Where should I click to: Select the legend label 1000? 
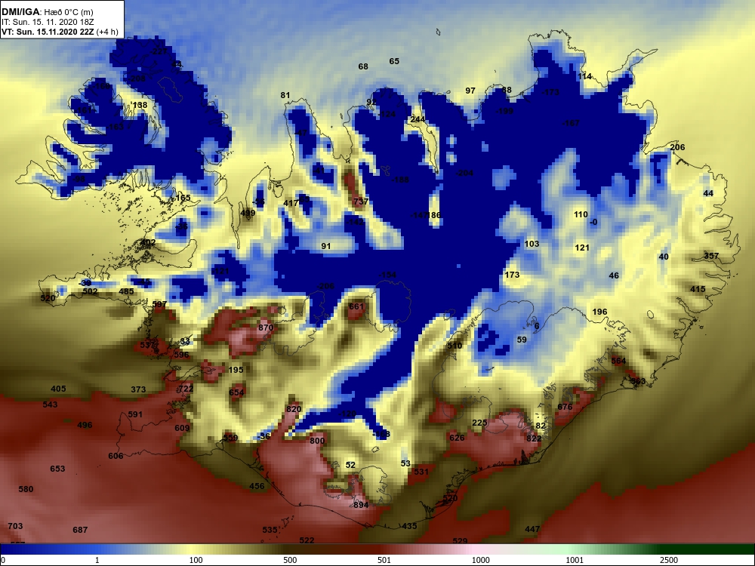coord(480,560)
